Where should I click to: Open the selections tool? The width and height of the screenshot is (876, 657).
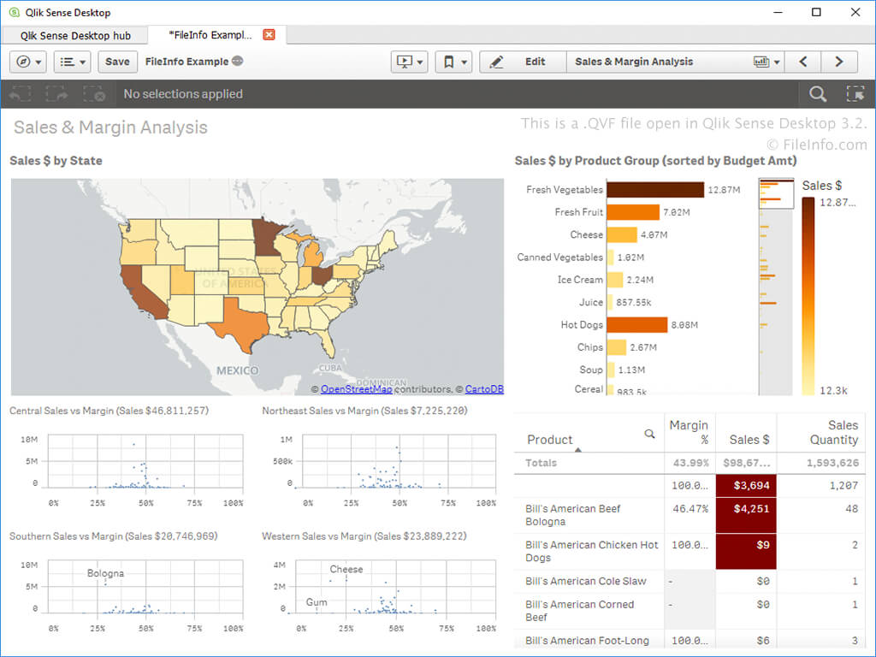(855, 94)
